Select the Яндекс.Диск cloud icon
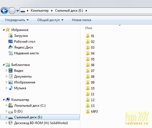 pos(11,47)
